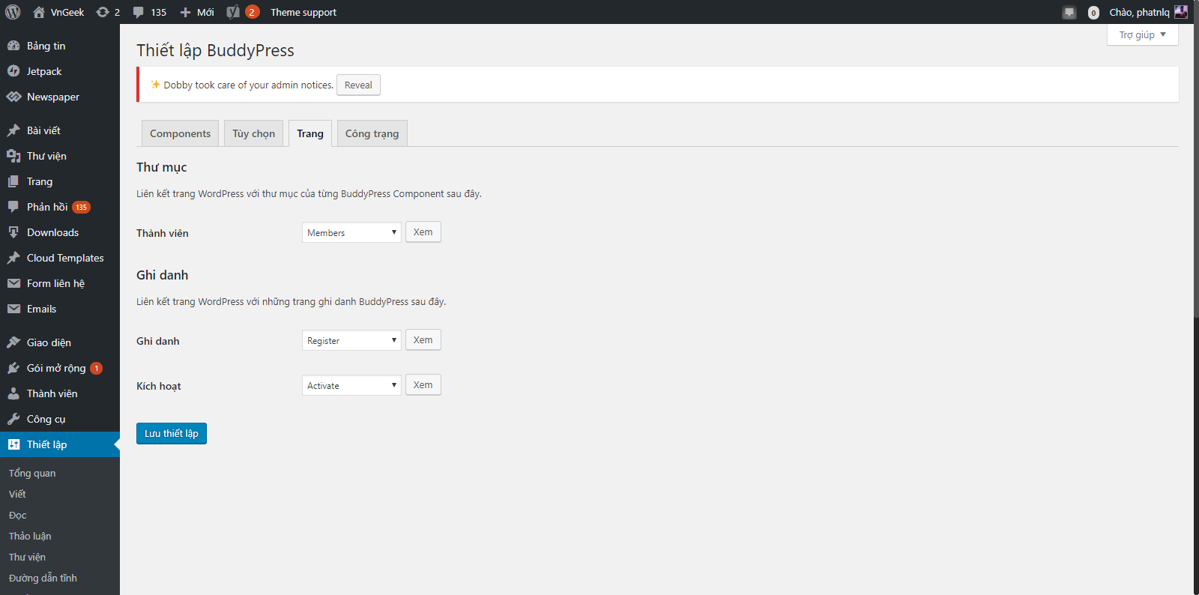This screenshot has width=1199, height=595.
Task: View the Members page with Xem
Action: 423,232
